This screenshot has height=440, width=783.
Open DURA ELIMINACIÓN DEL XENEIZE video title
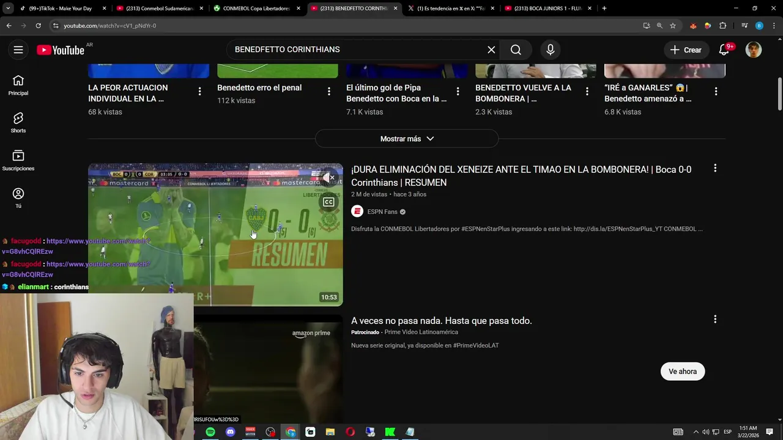coord(521,176)
